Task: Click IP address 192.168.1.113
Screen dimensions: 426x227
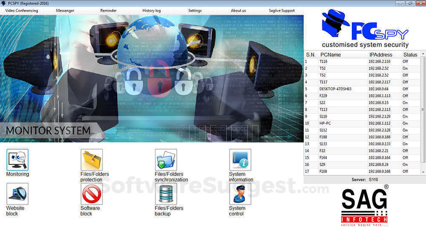Action: tap(379, 95)
